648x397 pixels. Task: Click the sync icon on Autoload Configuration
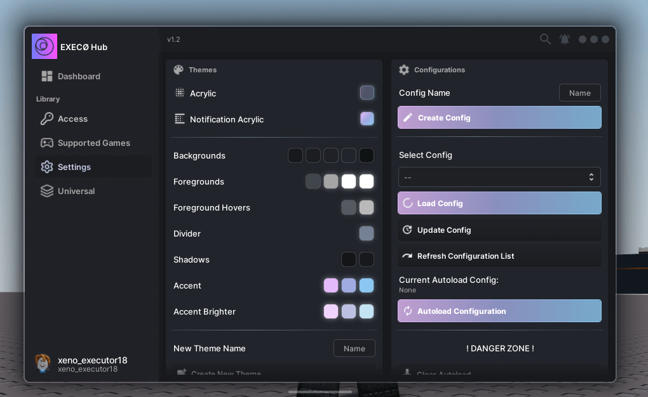(407, 311)
